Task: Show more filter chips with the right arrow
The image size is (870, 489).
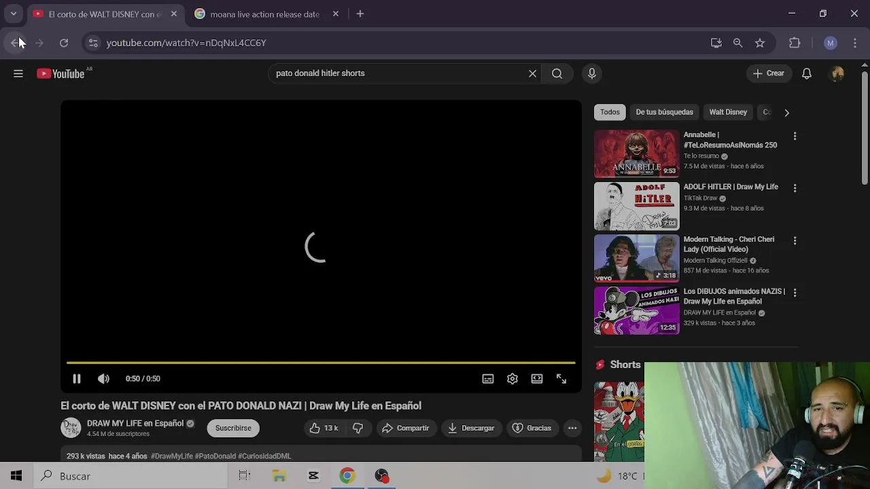Action: tap(786, 113)
